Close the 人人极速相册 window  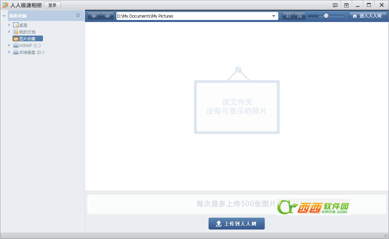[382, 5]
